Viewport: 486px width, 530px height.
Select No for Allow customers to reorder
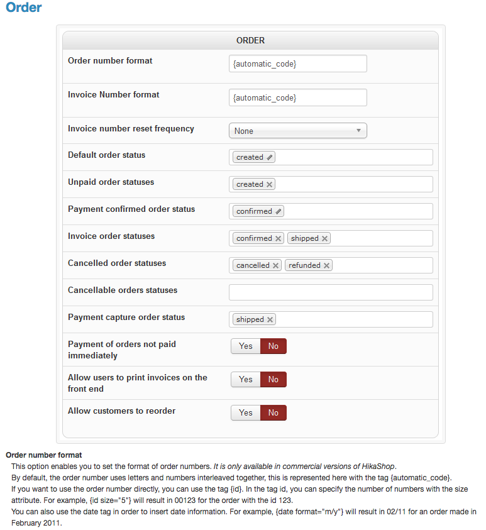pyautogui.click(x=273, y=412)
